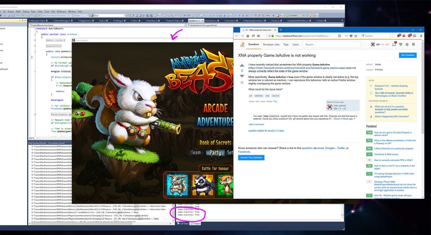Open page actions three-dot menu
This screenshot has width=431, height=235.
click(346, 36)
